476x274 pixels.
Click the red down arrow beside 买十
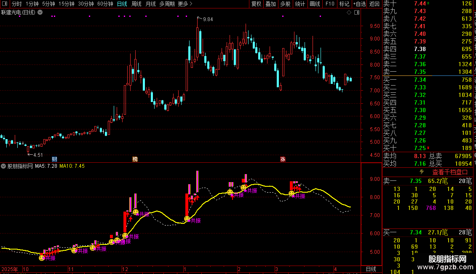tap(428, 148)
